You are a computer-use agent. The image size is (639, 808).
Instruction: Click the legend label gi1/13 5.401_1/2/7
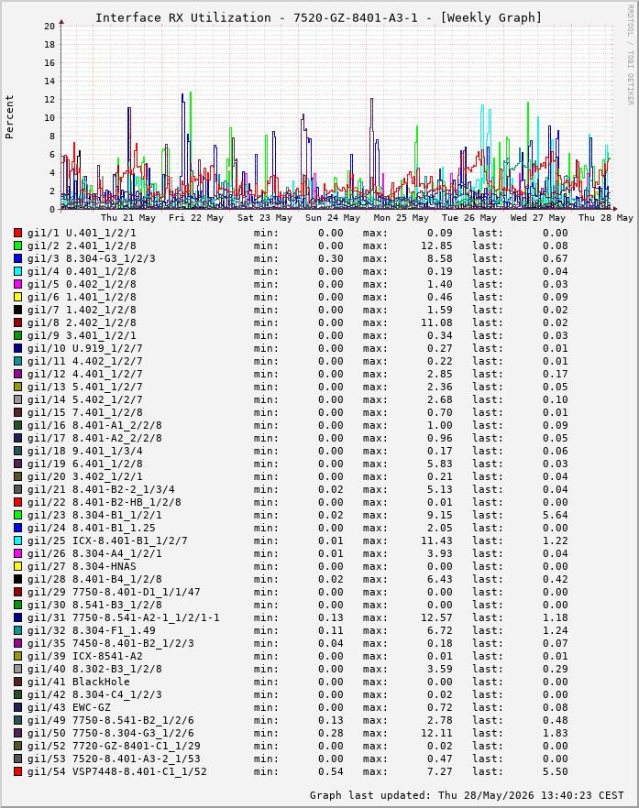[x=84, y=387]
